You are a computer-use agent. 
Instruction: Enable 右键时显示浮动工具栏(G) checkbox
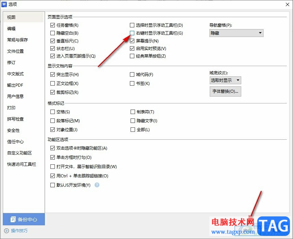point(132,33)
